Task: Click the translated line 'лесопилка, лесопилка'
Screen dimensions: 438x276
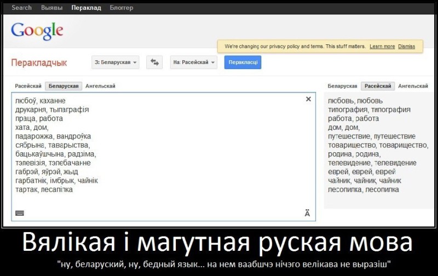Action: click(x=363, y=189)
